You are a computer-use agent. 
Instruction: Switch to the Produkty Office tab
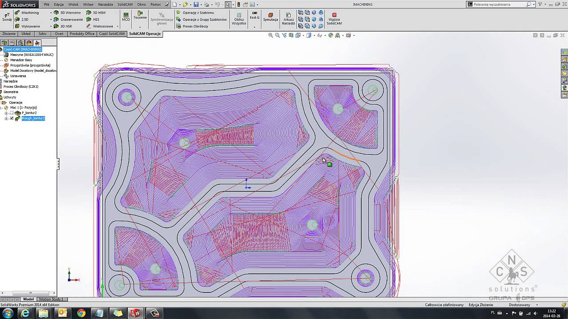pos(82,34)
